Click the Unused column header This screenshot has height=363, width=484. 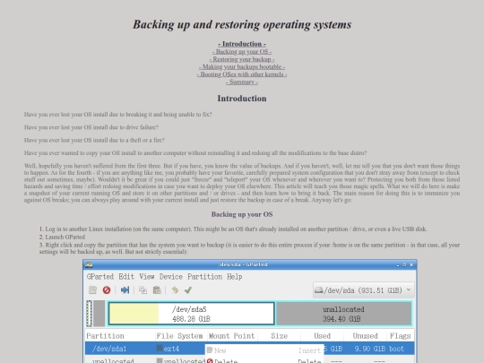[365, 336]
